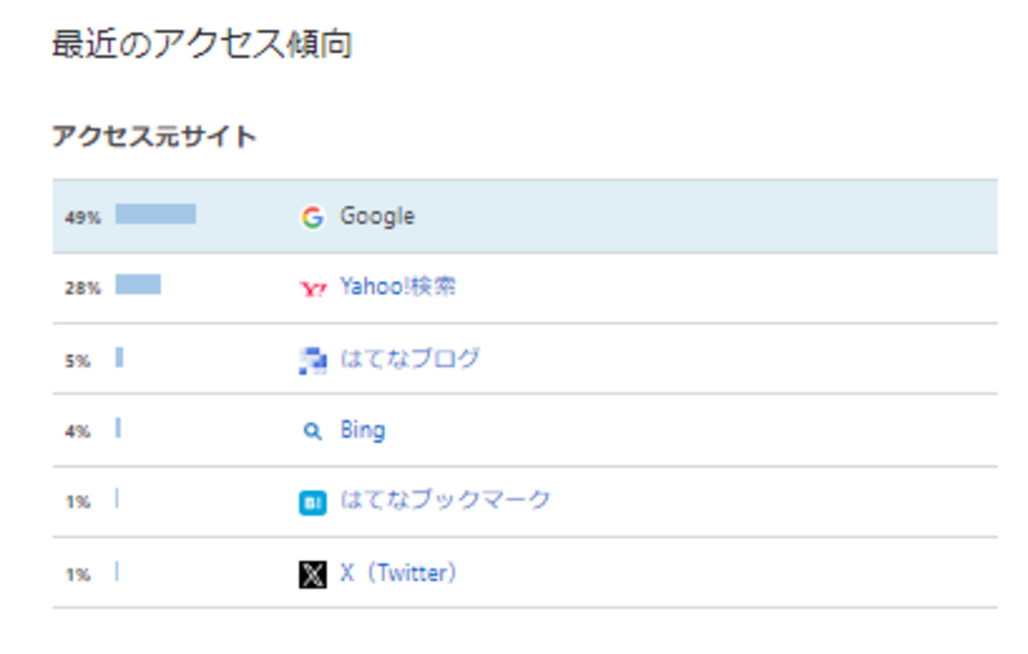Click the 49% bar for Google

156,214
